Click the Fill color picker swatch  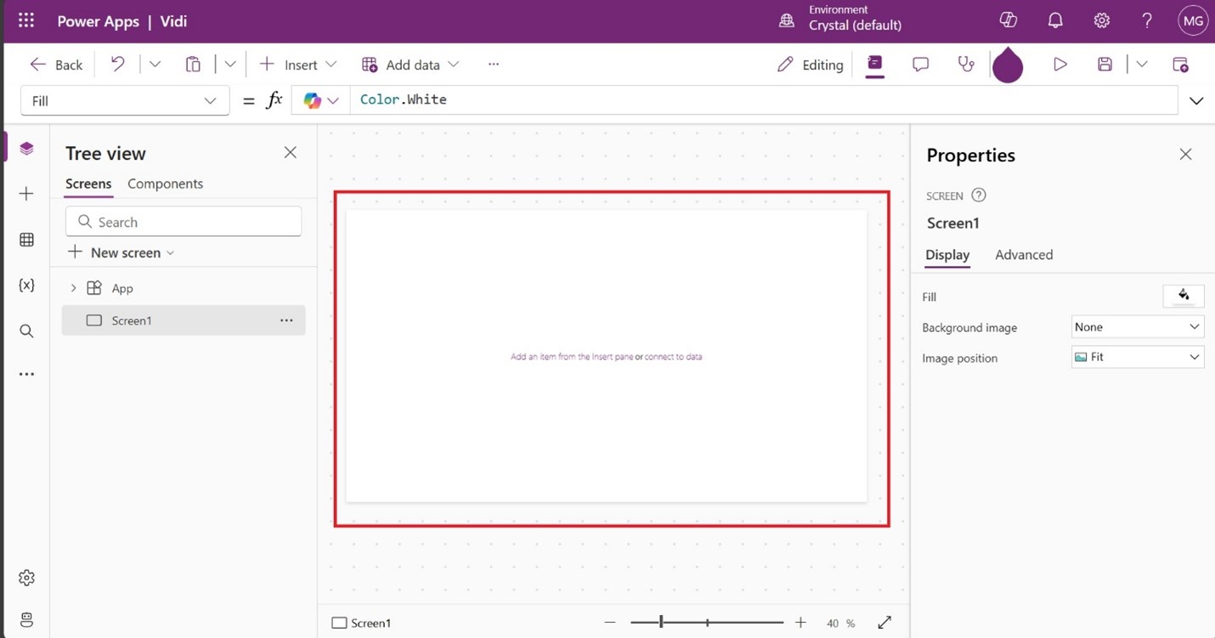coord(1183,296)
